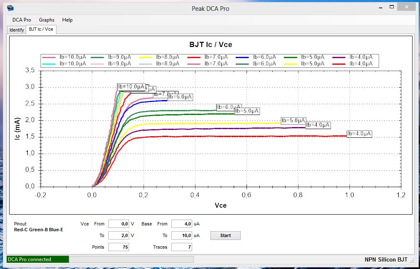
Task: Click the Traces input field
Action: [182, 247]
